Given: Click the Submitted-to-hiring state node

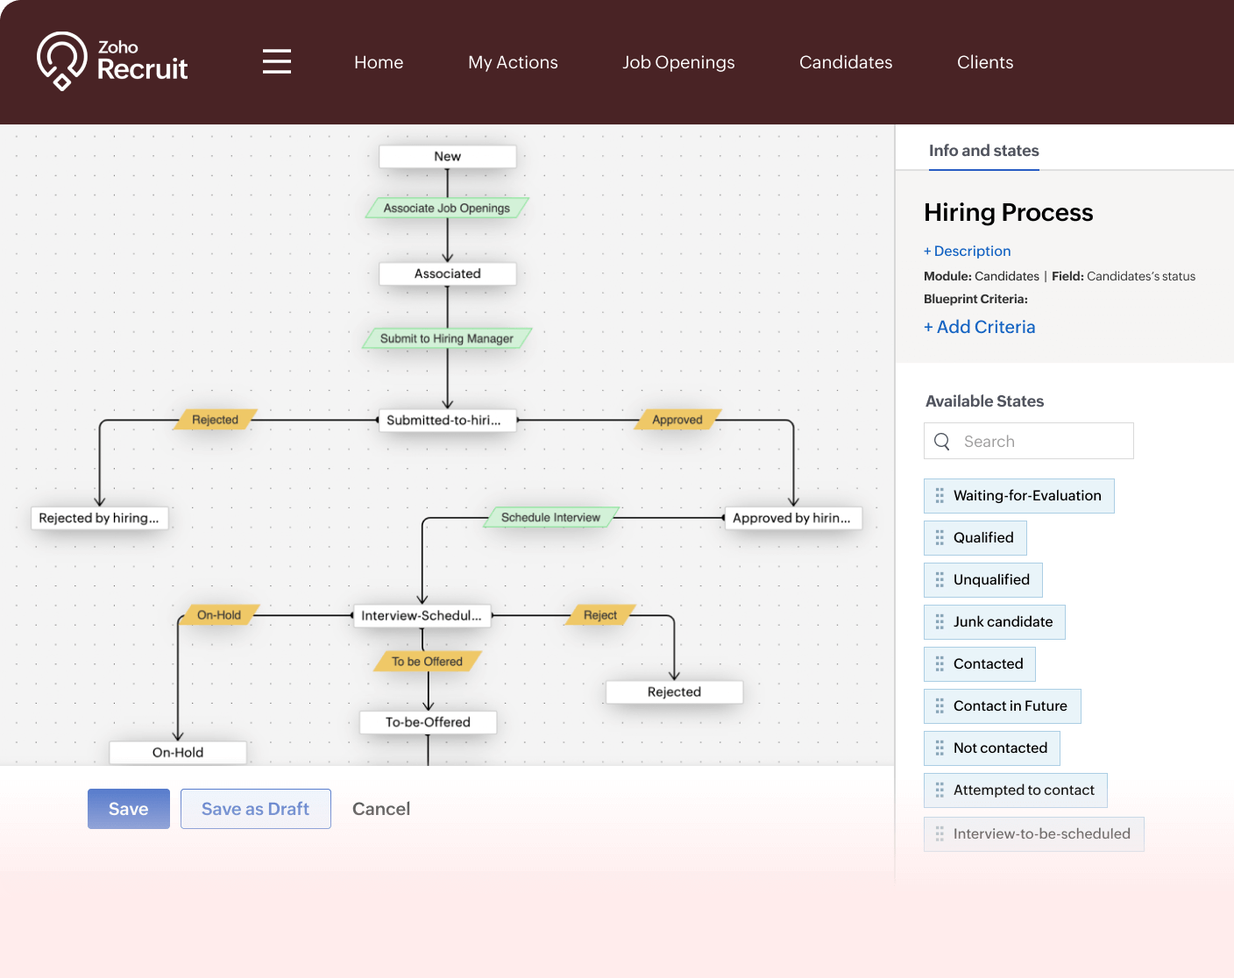Looking at the screenshot, I should [x=447, y=421].
